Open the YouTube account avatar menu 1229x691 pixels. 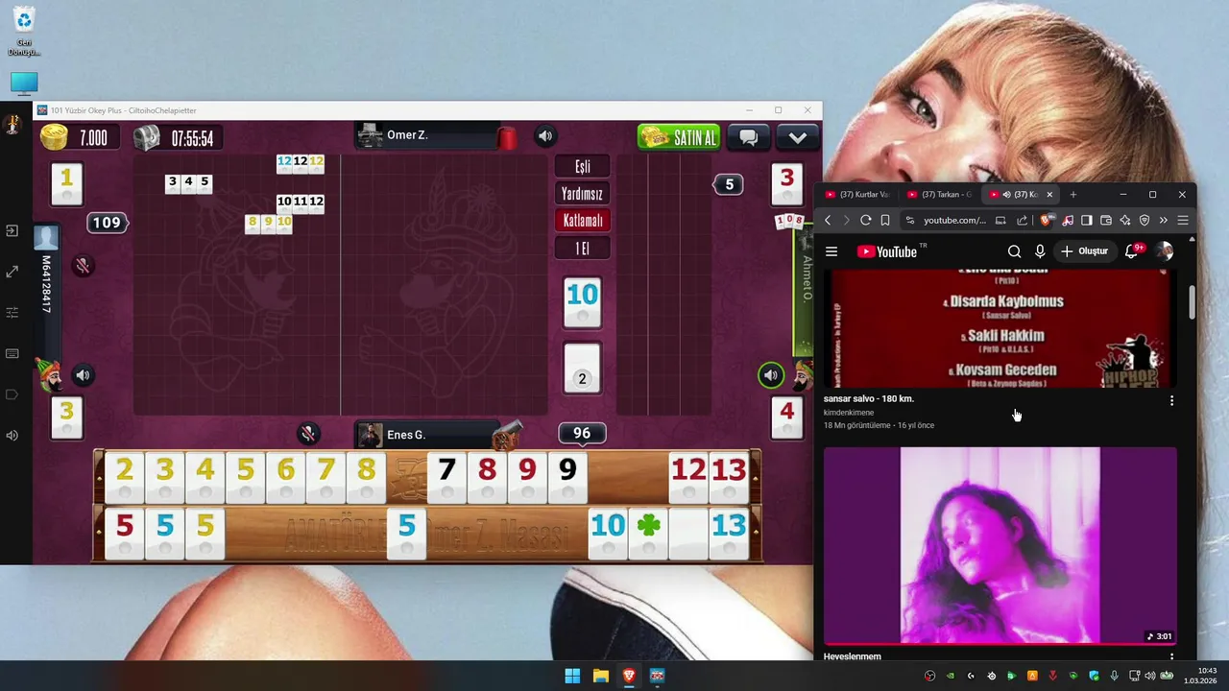click(x=1165, y=251)
